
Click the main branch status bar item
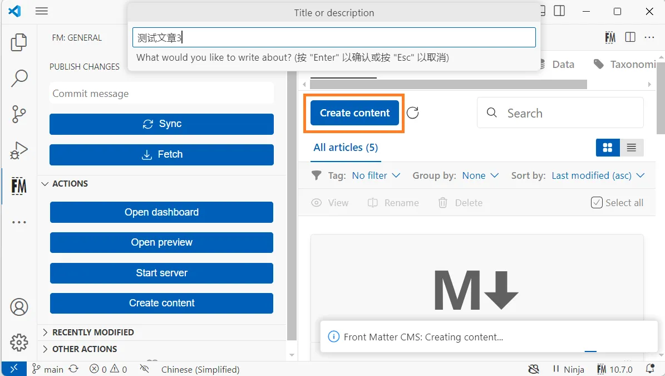point(48,369)
